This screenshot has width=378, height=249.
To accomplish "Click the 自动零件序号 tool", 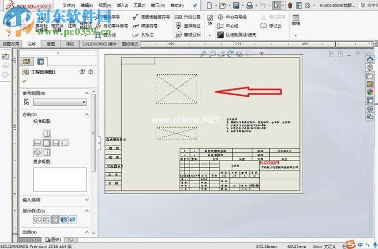I will click(111, 26).
